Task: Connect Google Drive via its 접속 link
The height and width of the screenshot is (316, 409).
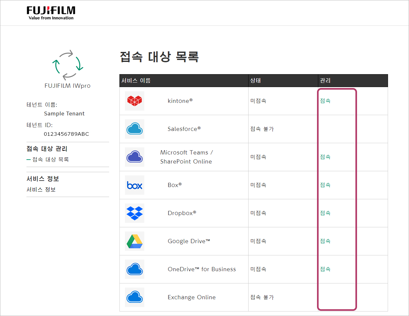Action: (x=325, y=241)
